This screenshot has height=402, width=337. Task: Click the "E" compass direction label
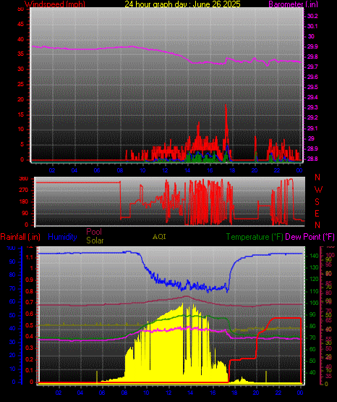(x=317, y=213)
